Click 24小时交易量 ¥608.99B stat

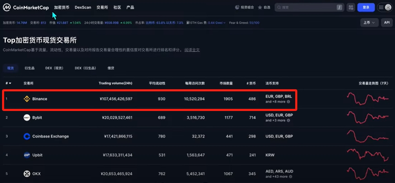[x=101, y=23]
